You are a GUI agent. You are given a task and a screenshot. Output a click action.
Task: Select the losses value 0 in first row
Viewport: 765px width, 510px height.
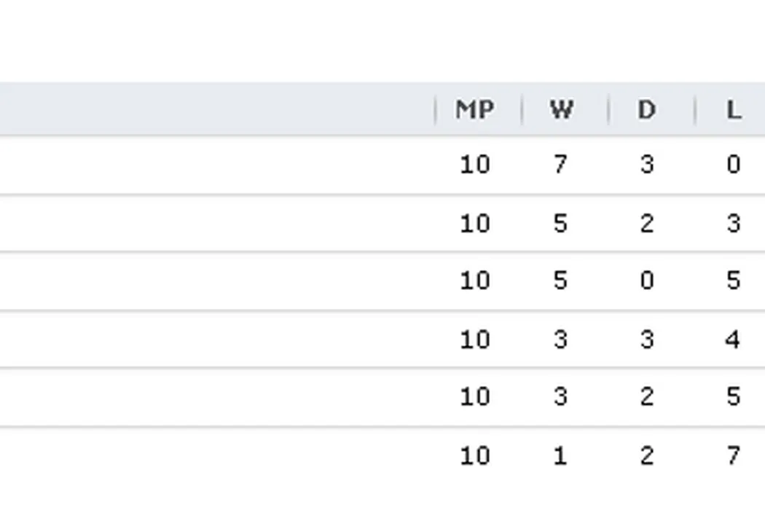[733, 165]
